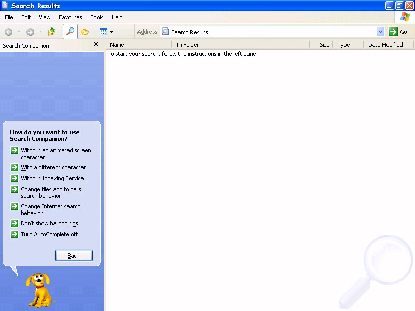Image resolution: width=415 pixels, height=311 pixels.
Task: Close the Search Companion pane
Action: point(96,44)
